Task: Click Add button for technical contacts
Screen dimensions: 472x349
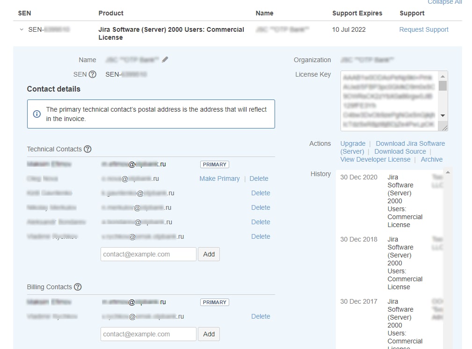Action: (x=209, y=254)
